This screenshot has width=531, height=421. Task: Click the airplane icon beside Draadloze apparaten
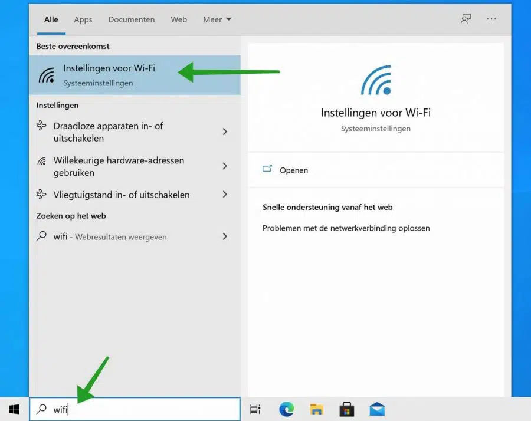[x=41, y=126]
